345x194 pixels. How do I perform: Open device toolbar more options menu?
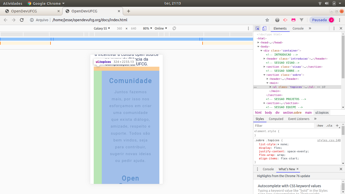pos(248,28)
